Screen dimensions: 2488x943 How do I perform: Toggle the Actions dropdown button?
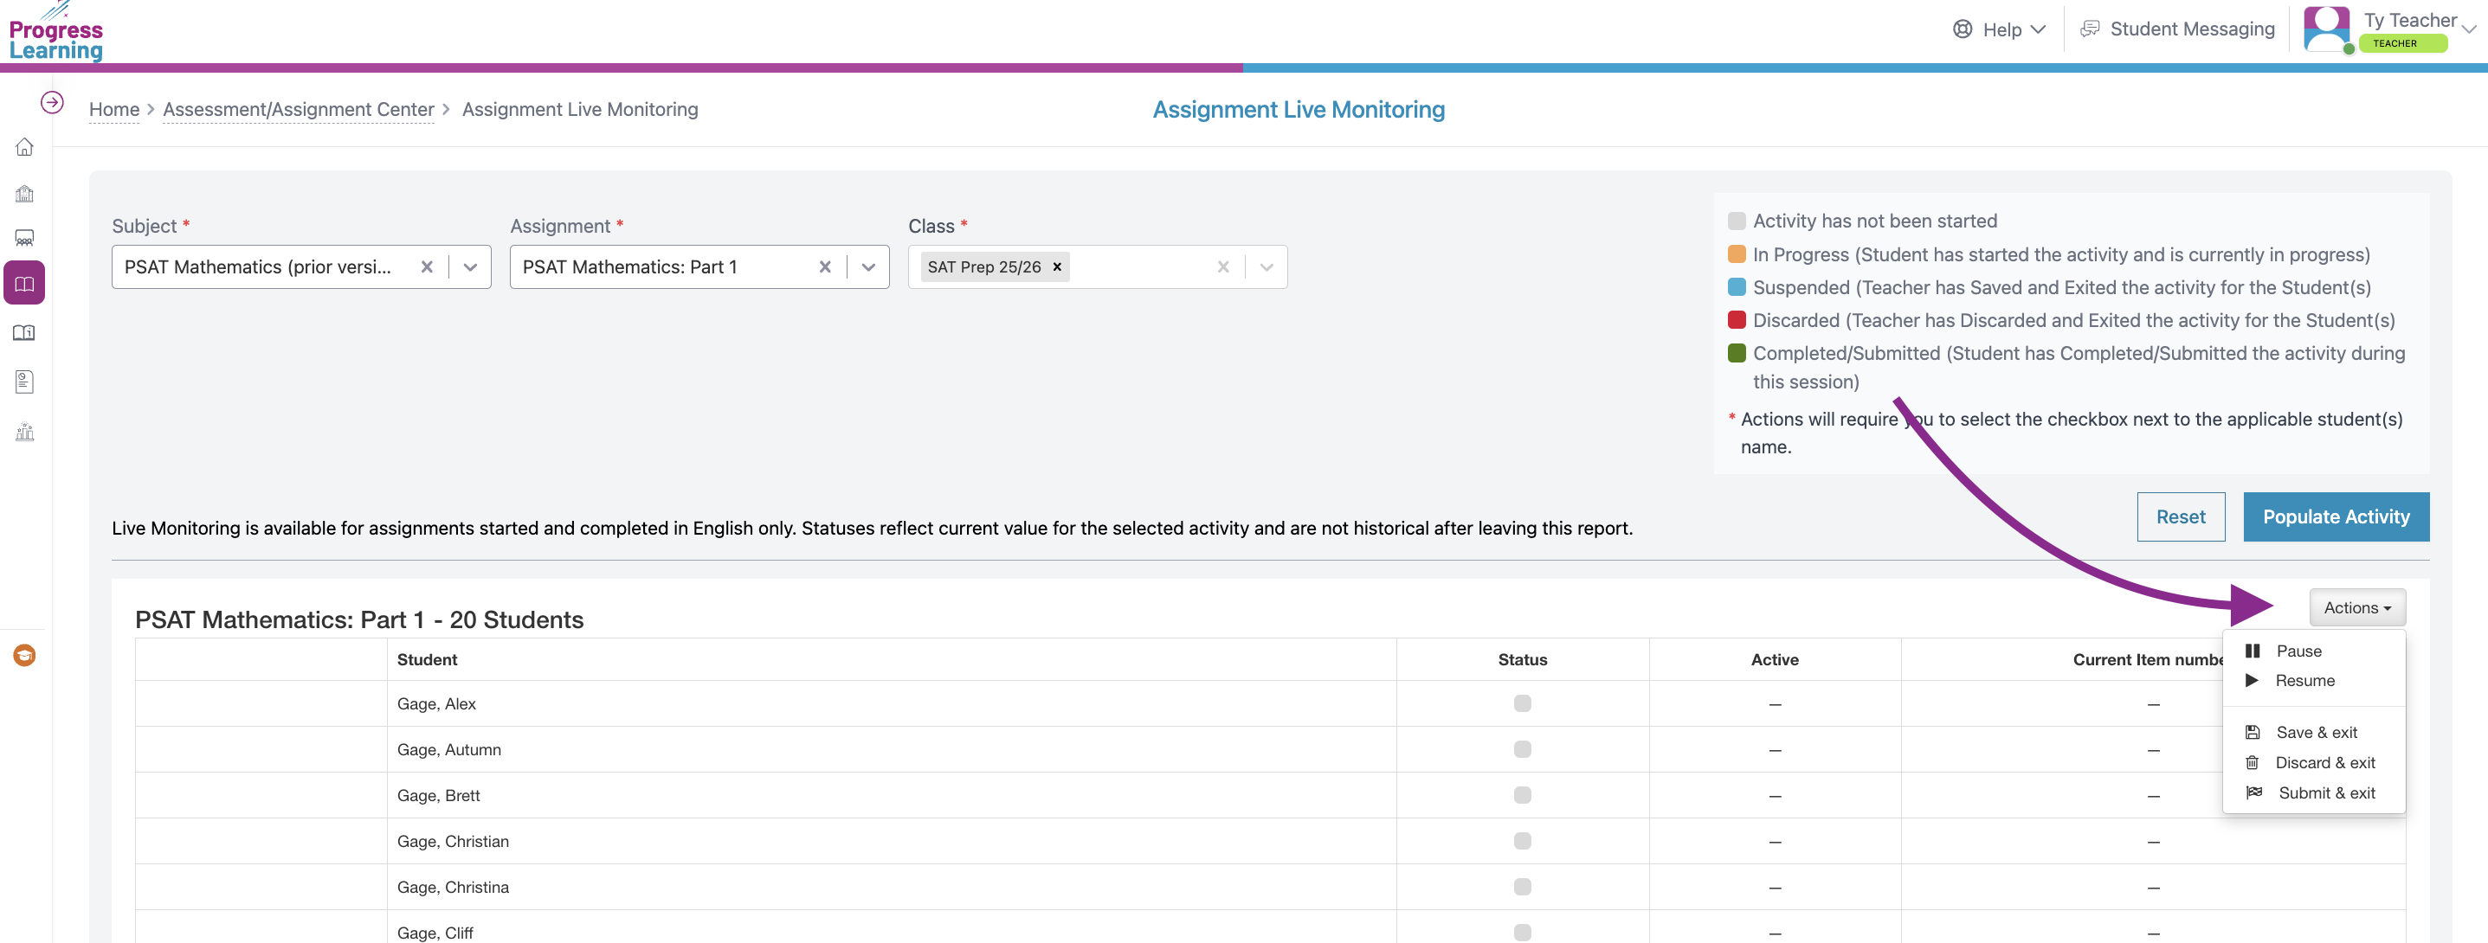click(2356, 607)
